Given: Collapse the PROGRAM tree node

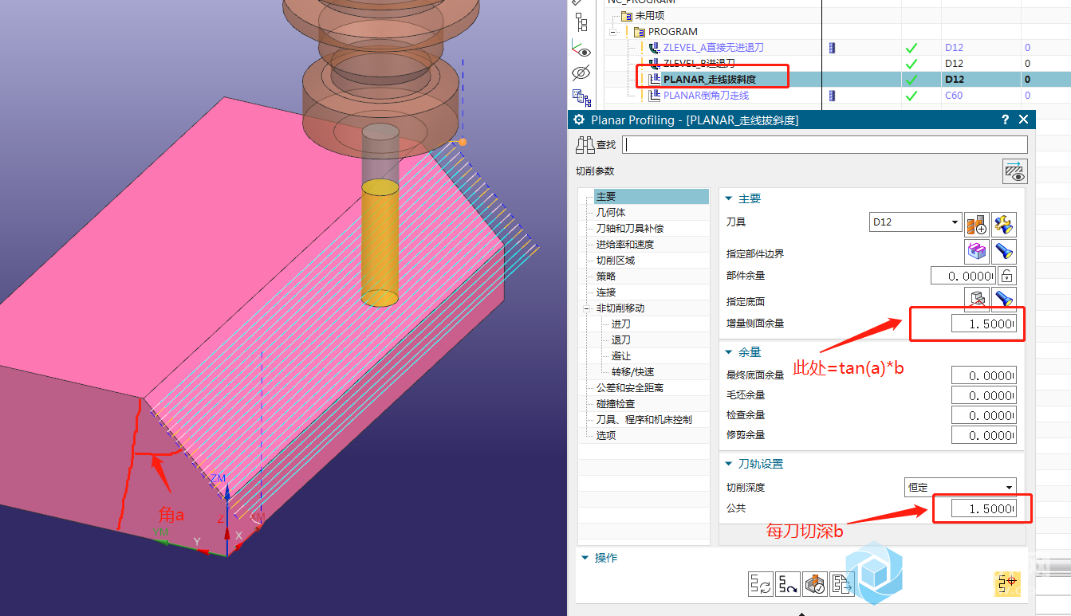Looking at the screenshot, I should (x=613, y=32).
